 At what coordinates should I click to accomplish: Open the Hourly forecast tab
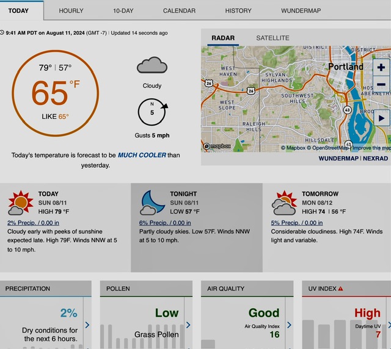click(71, 10)
